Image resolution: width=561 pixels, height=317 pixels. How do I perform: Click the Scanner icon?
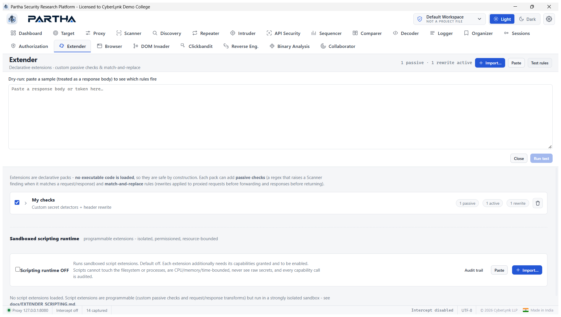[x=119, y=33]
